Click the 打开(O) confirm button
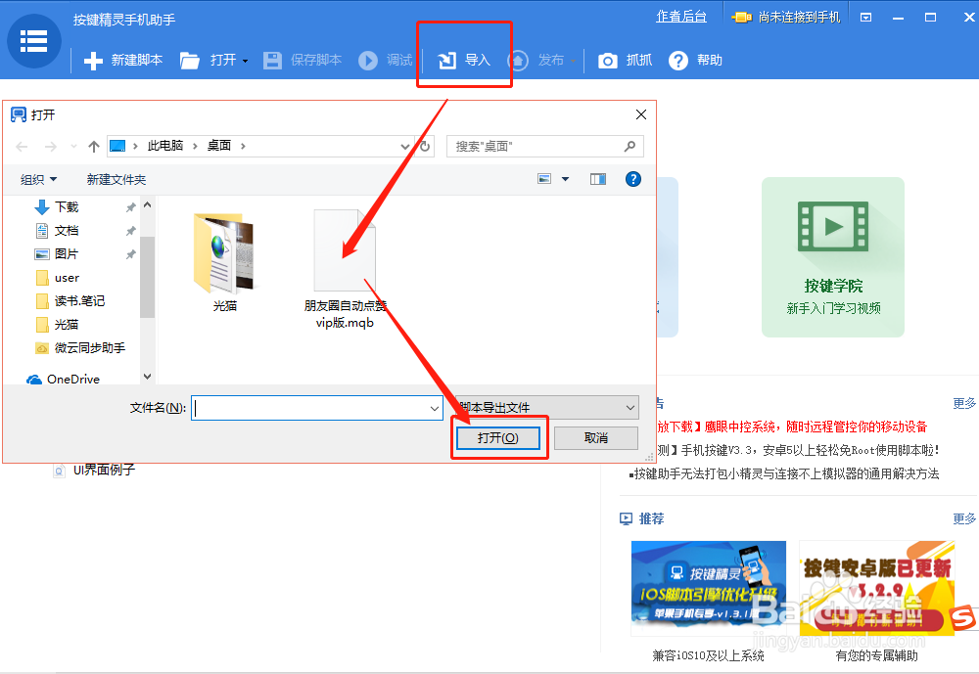Image resolution: width=979 pixels, height=674 pixels. [498, 438]
